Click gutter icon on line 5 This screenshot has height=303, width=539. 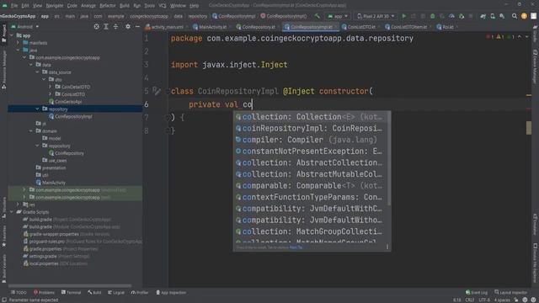pyautogui.click(x=156, y=91)
